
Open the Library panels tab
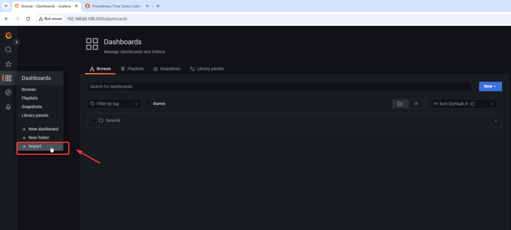click(x=207, y=69)
